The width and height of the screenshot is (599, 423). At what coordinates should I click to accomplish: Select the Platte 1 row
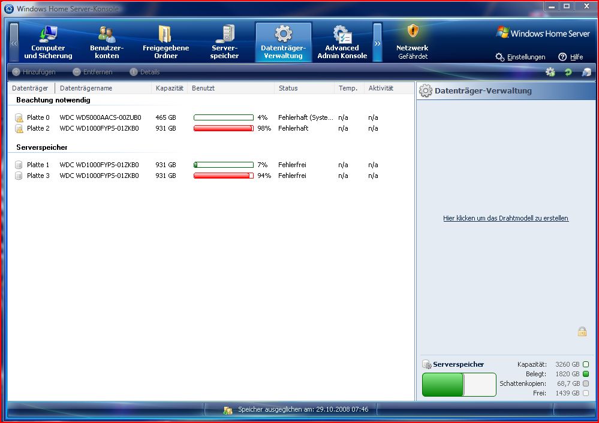tap(211, 165)
